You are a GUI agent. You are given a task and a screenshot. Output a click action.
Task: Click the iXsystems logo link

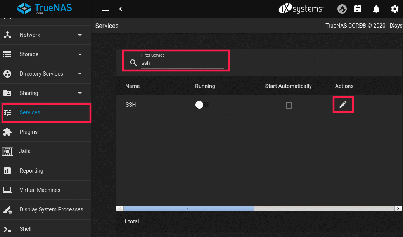coord(301,9)
